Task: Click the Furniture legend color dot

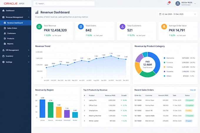Action: coord(164,63)
